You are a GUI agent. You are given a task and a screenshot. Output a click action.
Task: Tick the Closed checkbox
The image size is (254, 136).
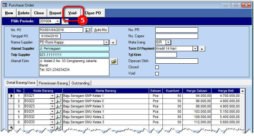coord(157,67)
